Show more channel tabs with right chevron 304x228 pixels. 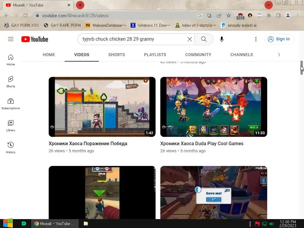(279, 55)
